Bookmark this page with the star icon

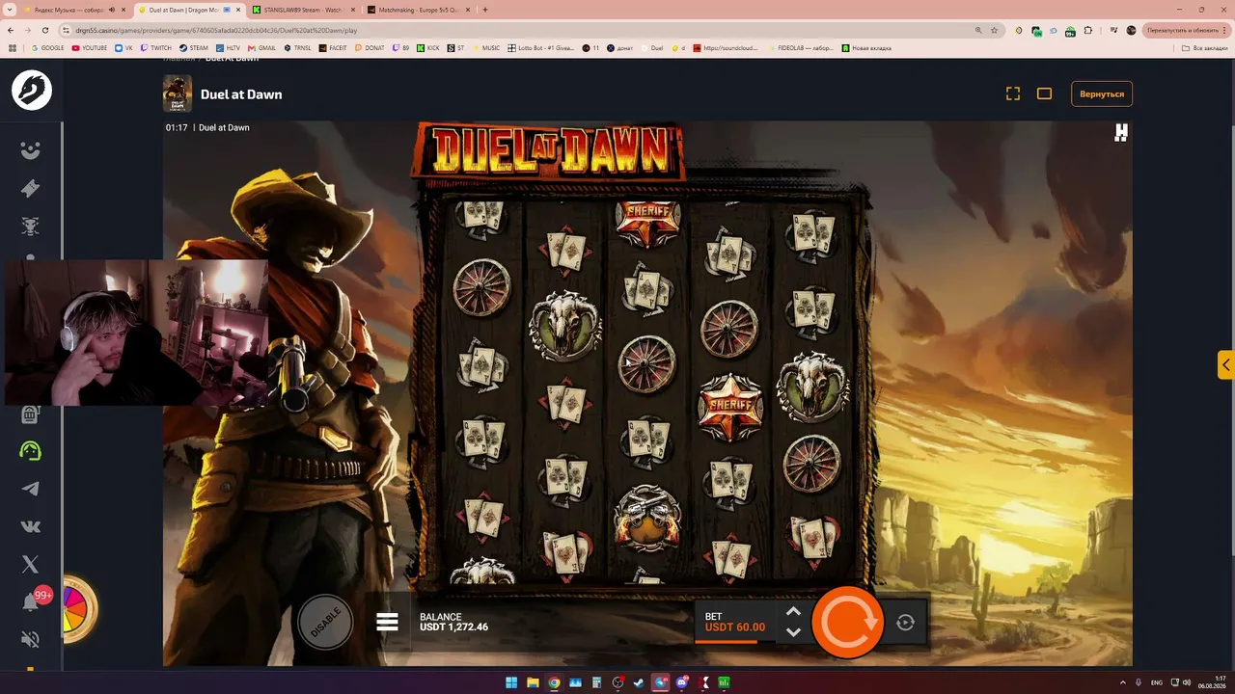[994, 30]
